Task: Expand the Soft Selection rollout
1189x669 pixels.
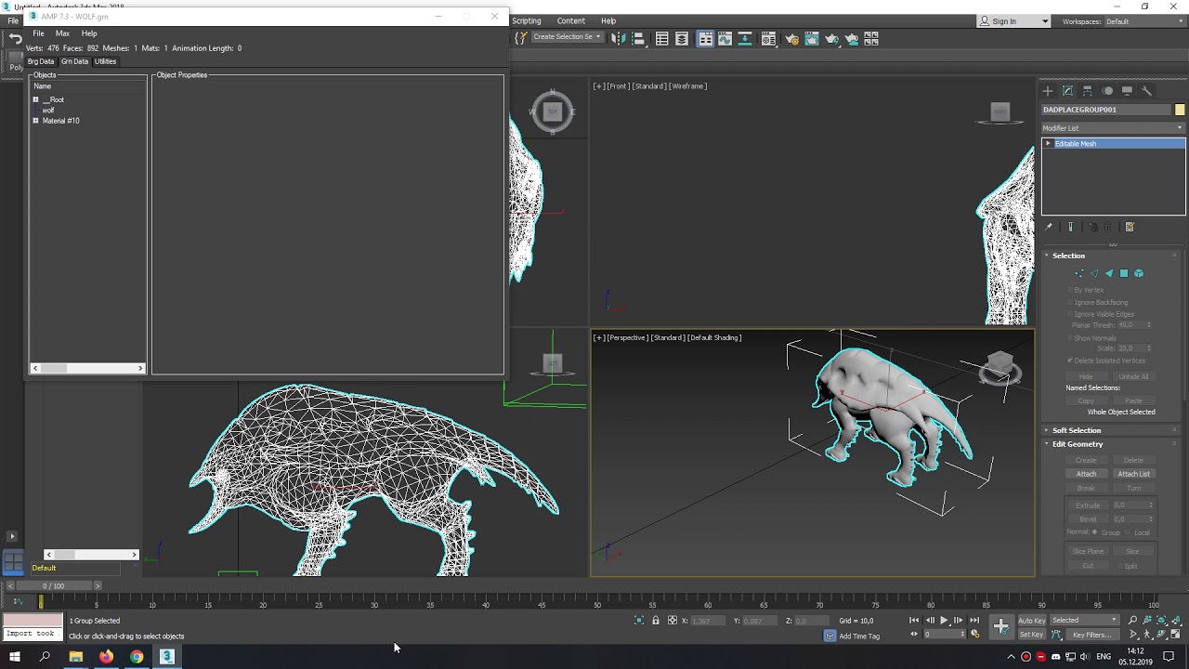Action: (x=1046, y=430)
